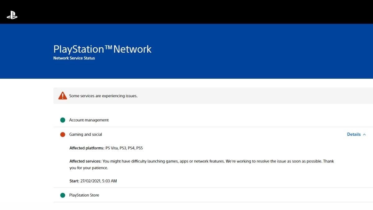The width and height of the screenshot is (373, 210).
Task: Open the PlayStation Store row
Action: click(x=213, y=195)
